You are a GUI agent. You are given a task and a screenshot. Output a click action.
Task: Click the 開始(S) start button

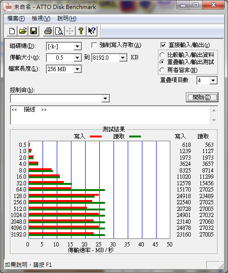tap(202, 97)
